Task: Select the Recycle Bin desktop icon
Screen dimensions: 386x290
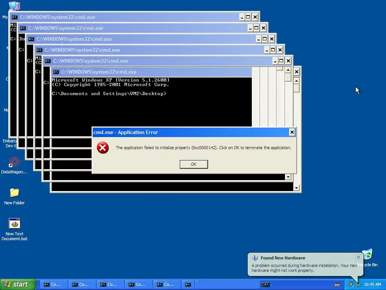Action: pos(368,258)
